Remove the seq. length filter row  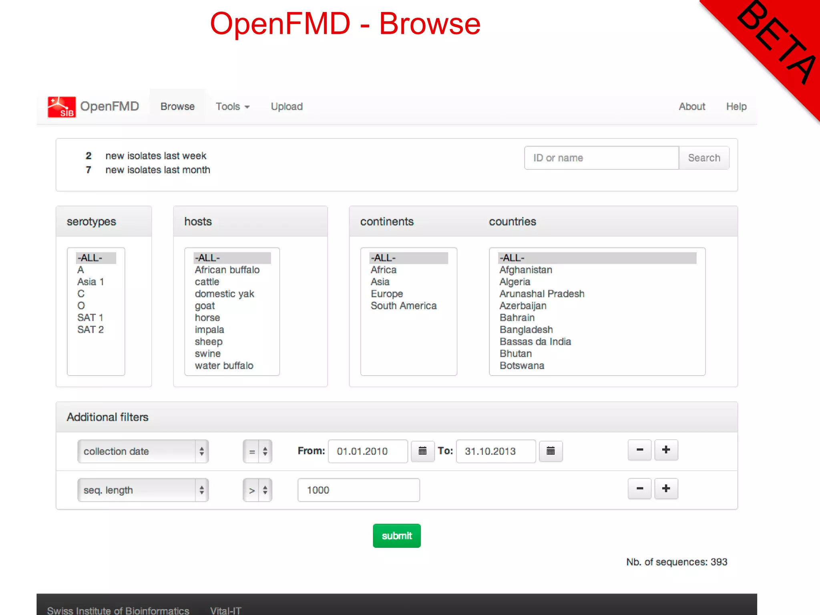pos(639,488)
